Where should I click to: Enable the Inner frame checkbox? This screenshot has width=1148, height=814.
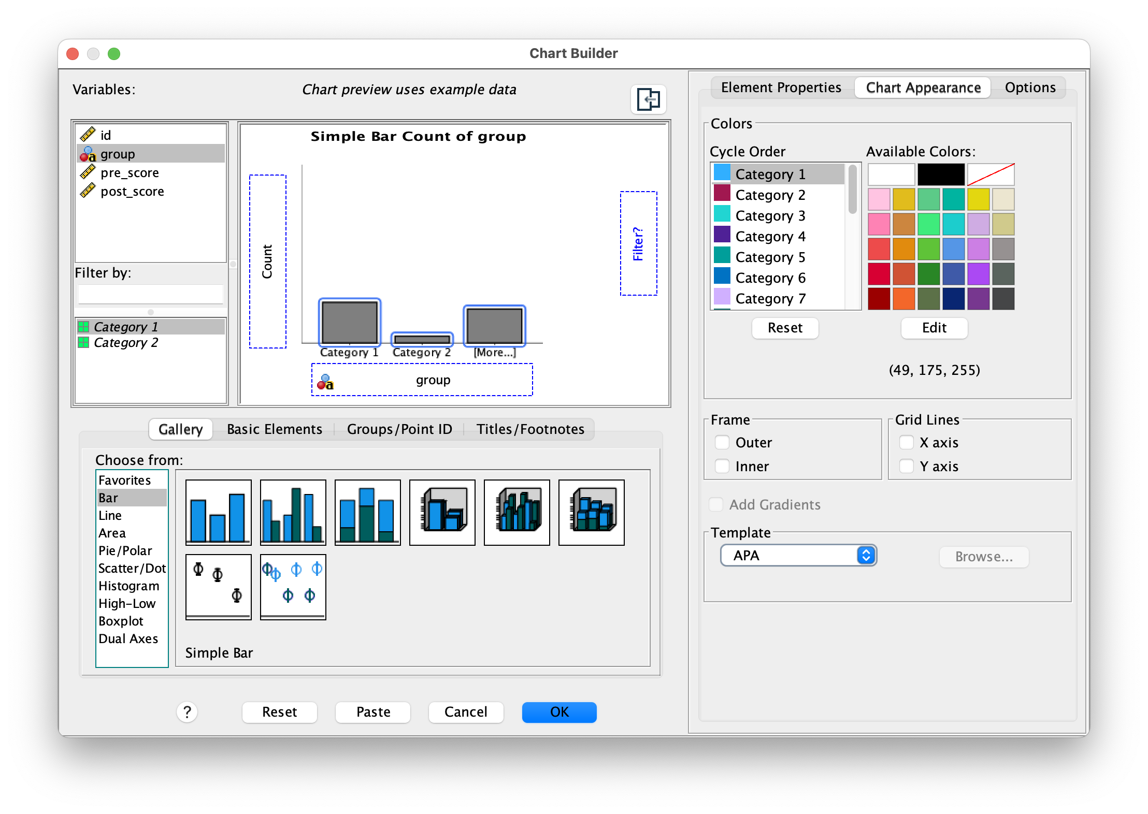(x=722, y=466)
